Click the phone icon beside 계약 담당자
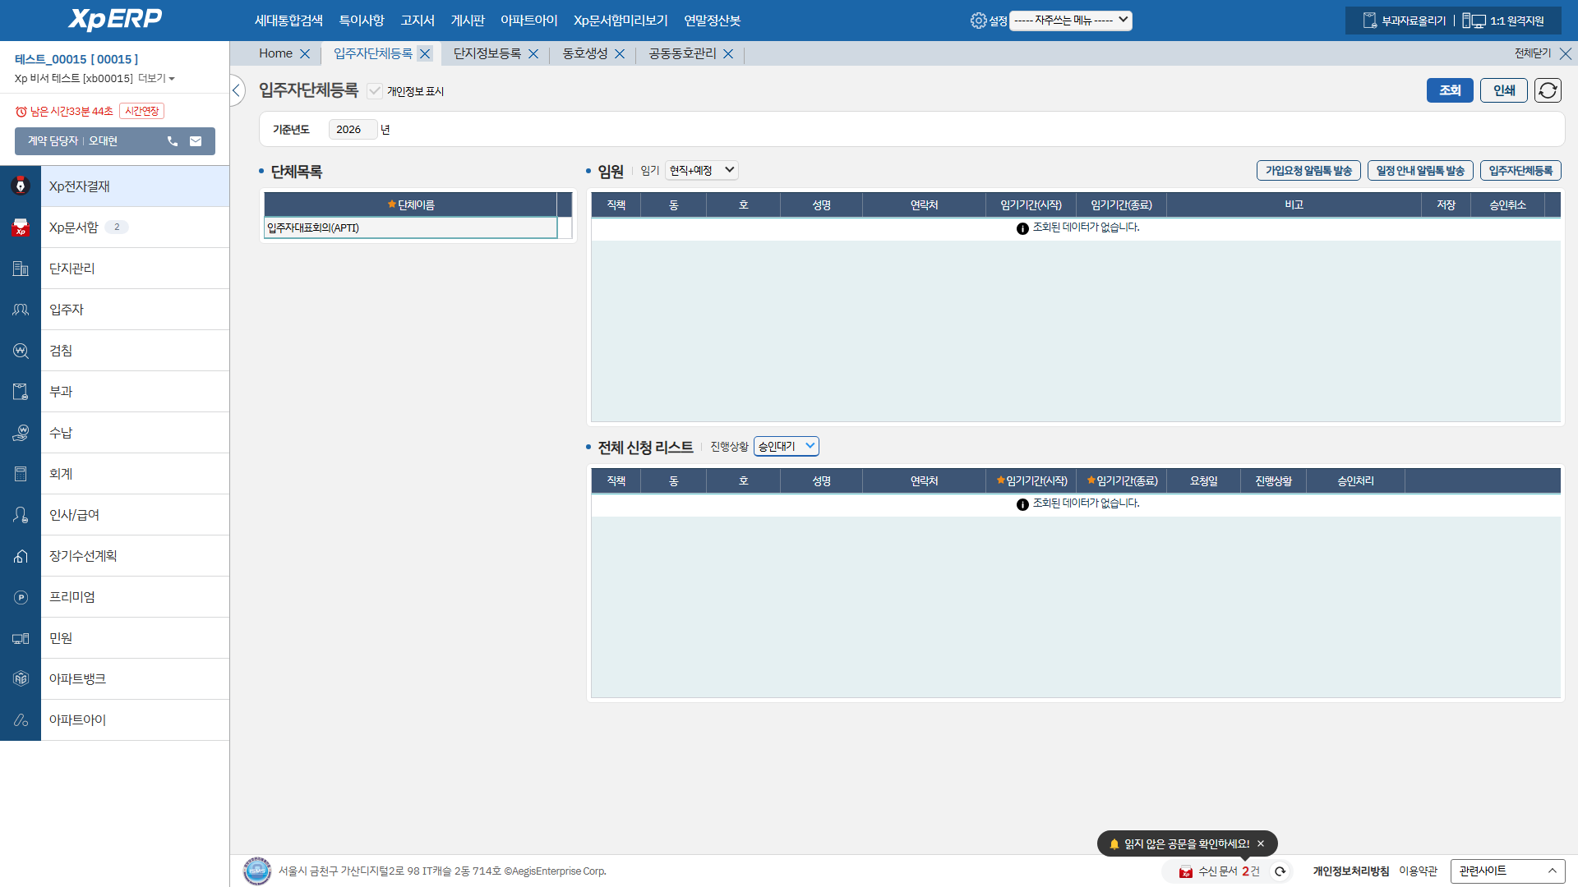The height and width of the screenshot is (887, 1578). click(x=173, y=141)
